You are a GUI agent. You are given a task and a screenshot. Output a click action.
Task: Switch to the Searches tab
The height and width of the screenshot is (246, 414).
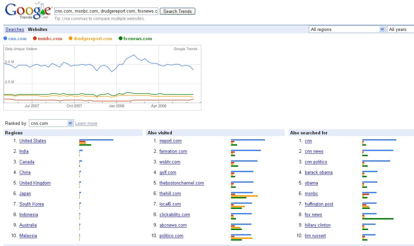pyautogui.click(x=15, y=30)
